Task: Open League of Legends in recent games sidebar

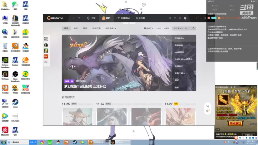Action: point(46,45)
